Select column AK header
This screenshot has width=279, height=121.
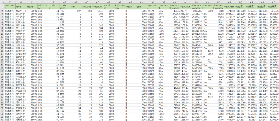(x=174, y=2)
